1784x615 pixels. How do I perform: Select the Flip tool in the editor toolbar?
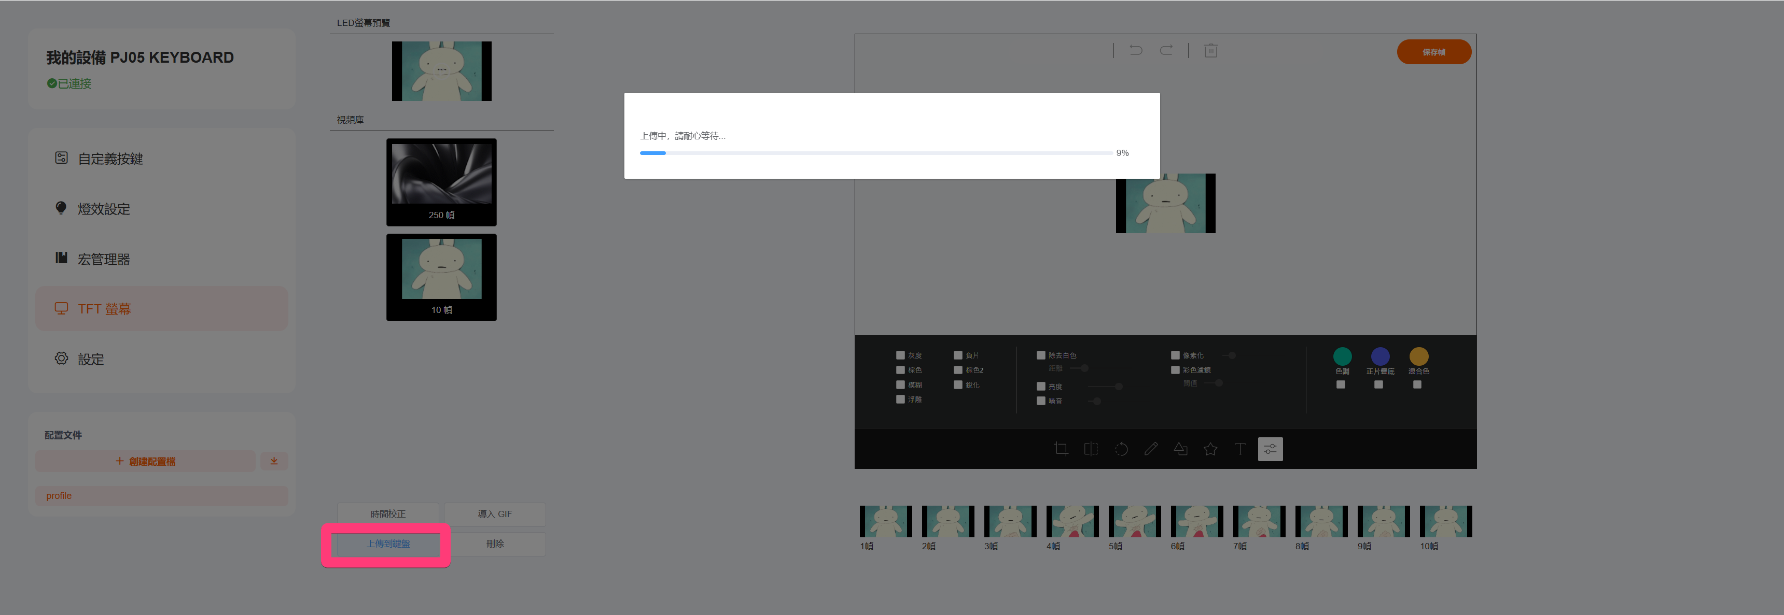(x=1091, y=449)
